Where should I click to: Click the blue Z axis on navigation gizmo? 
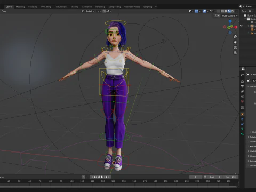click(230, 21)
